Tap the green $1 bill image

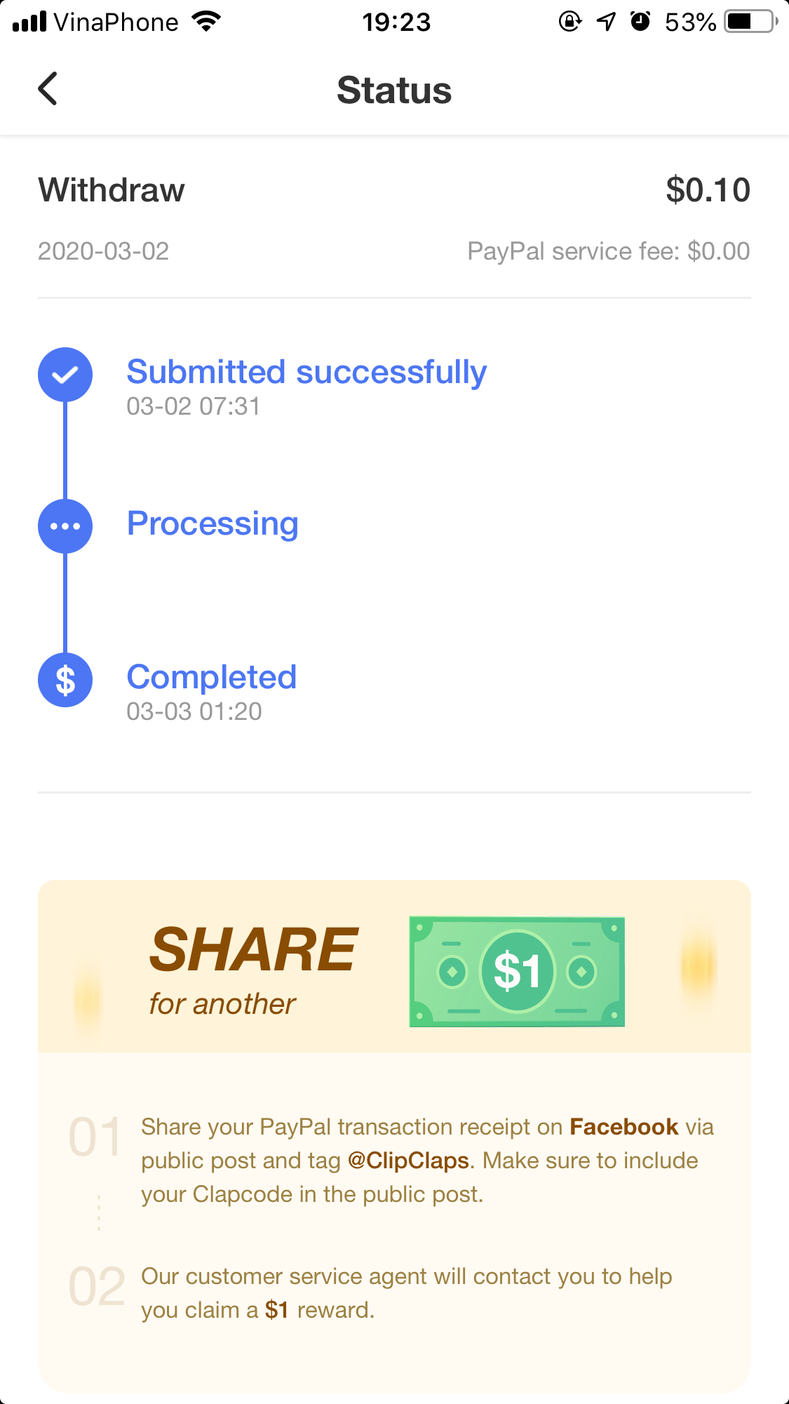517,971
